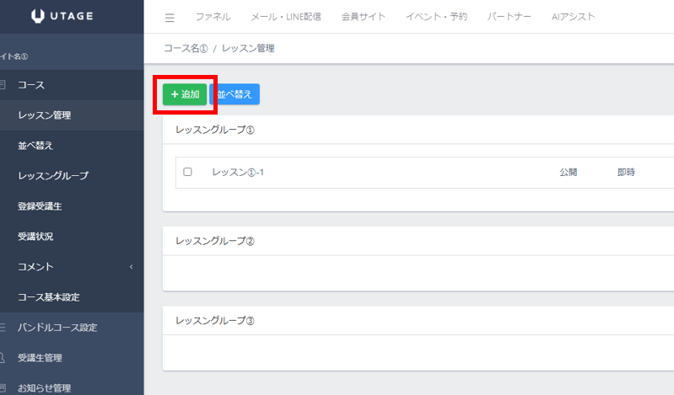Click the バンドルコース設定 sidebar icon
The image size is (674, 395).
tap(3, 328)
